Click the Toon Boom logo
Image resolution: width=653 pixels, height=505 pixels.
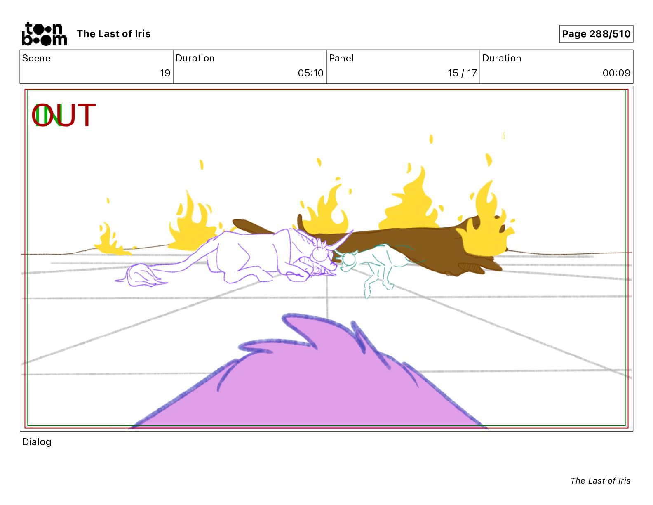click(x=44, y=34)
